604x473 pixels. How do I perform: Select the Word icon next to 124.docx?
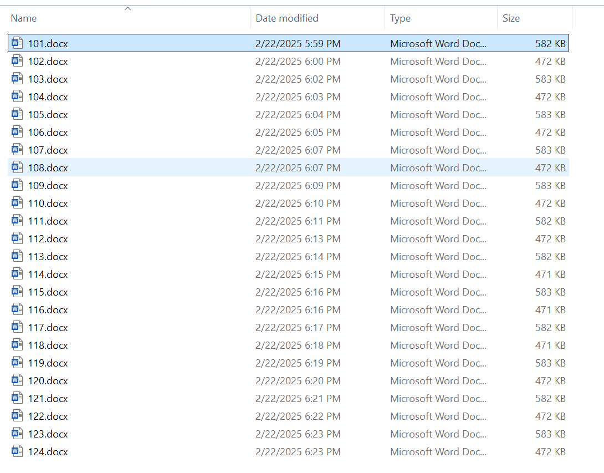17,451
